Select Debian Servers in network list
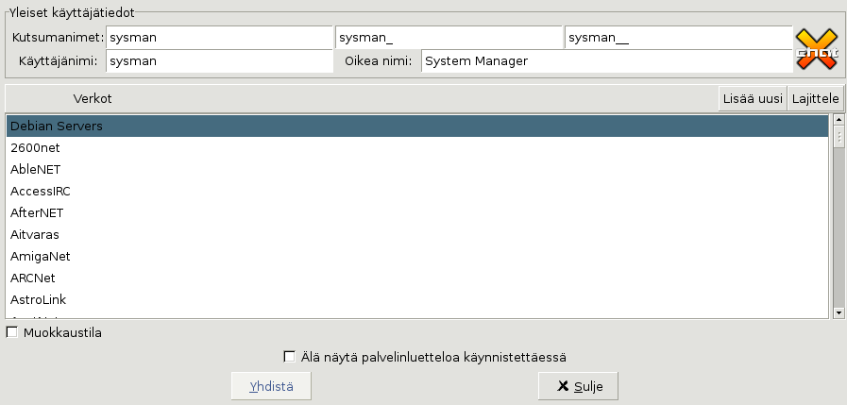Viewport: 847px width, 405px height. point(417,126)
